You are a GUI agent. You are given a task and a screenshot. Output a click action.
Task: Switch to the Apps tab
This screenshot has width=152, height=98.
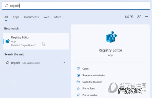pyautogui.click(x=16, y=17)
